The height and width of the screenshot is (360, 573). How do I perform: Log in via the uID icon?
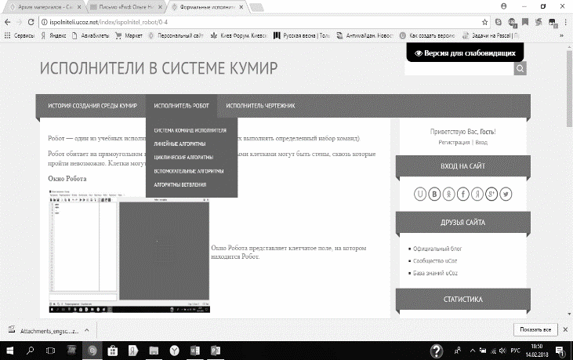point(420,194)
